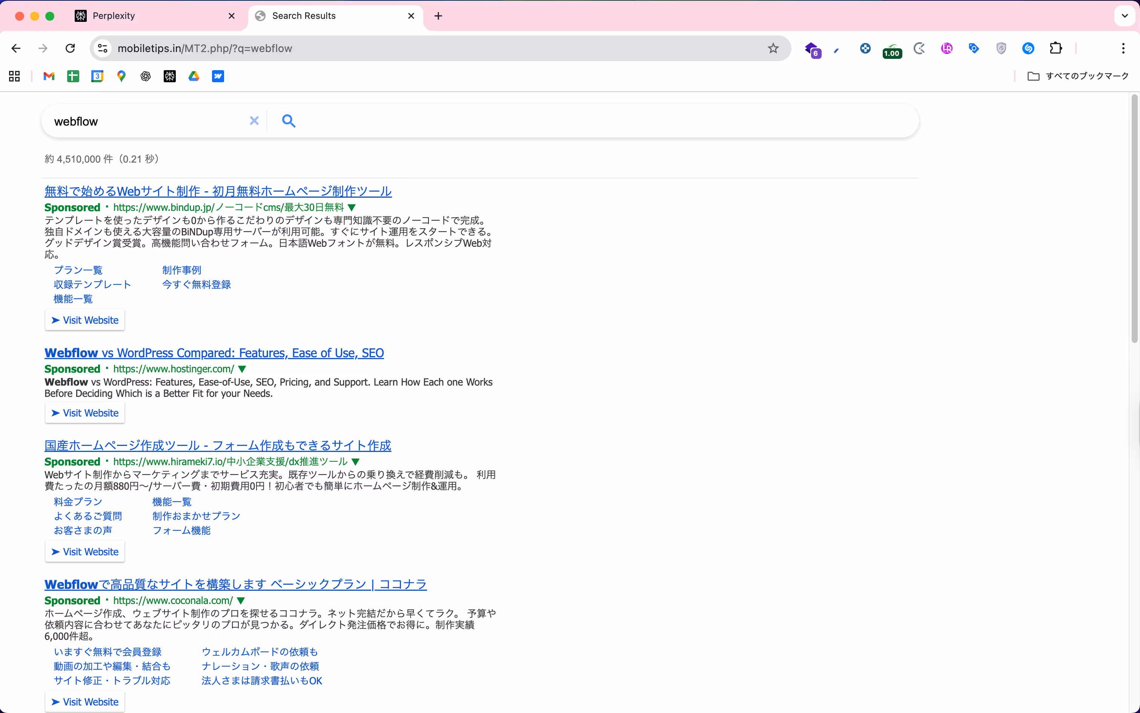Click the shield extension icon
This screenshot has height=713, width=1140.
click(1002, 48)
